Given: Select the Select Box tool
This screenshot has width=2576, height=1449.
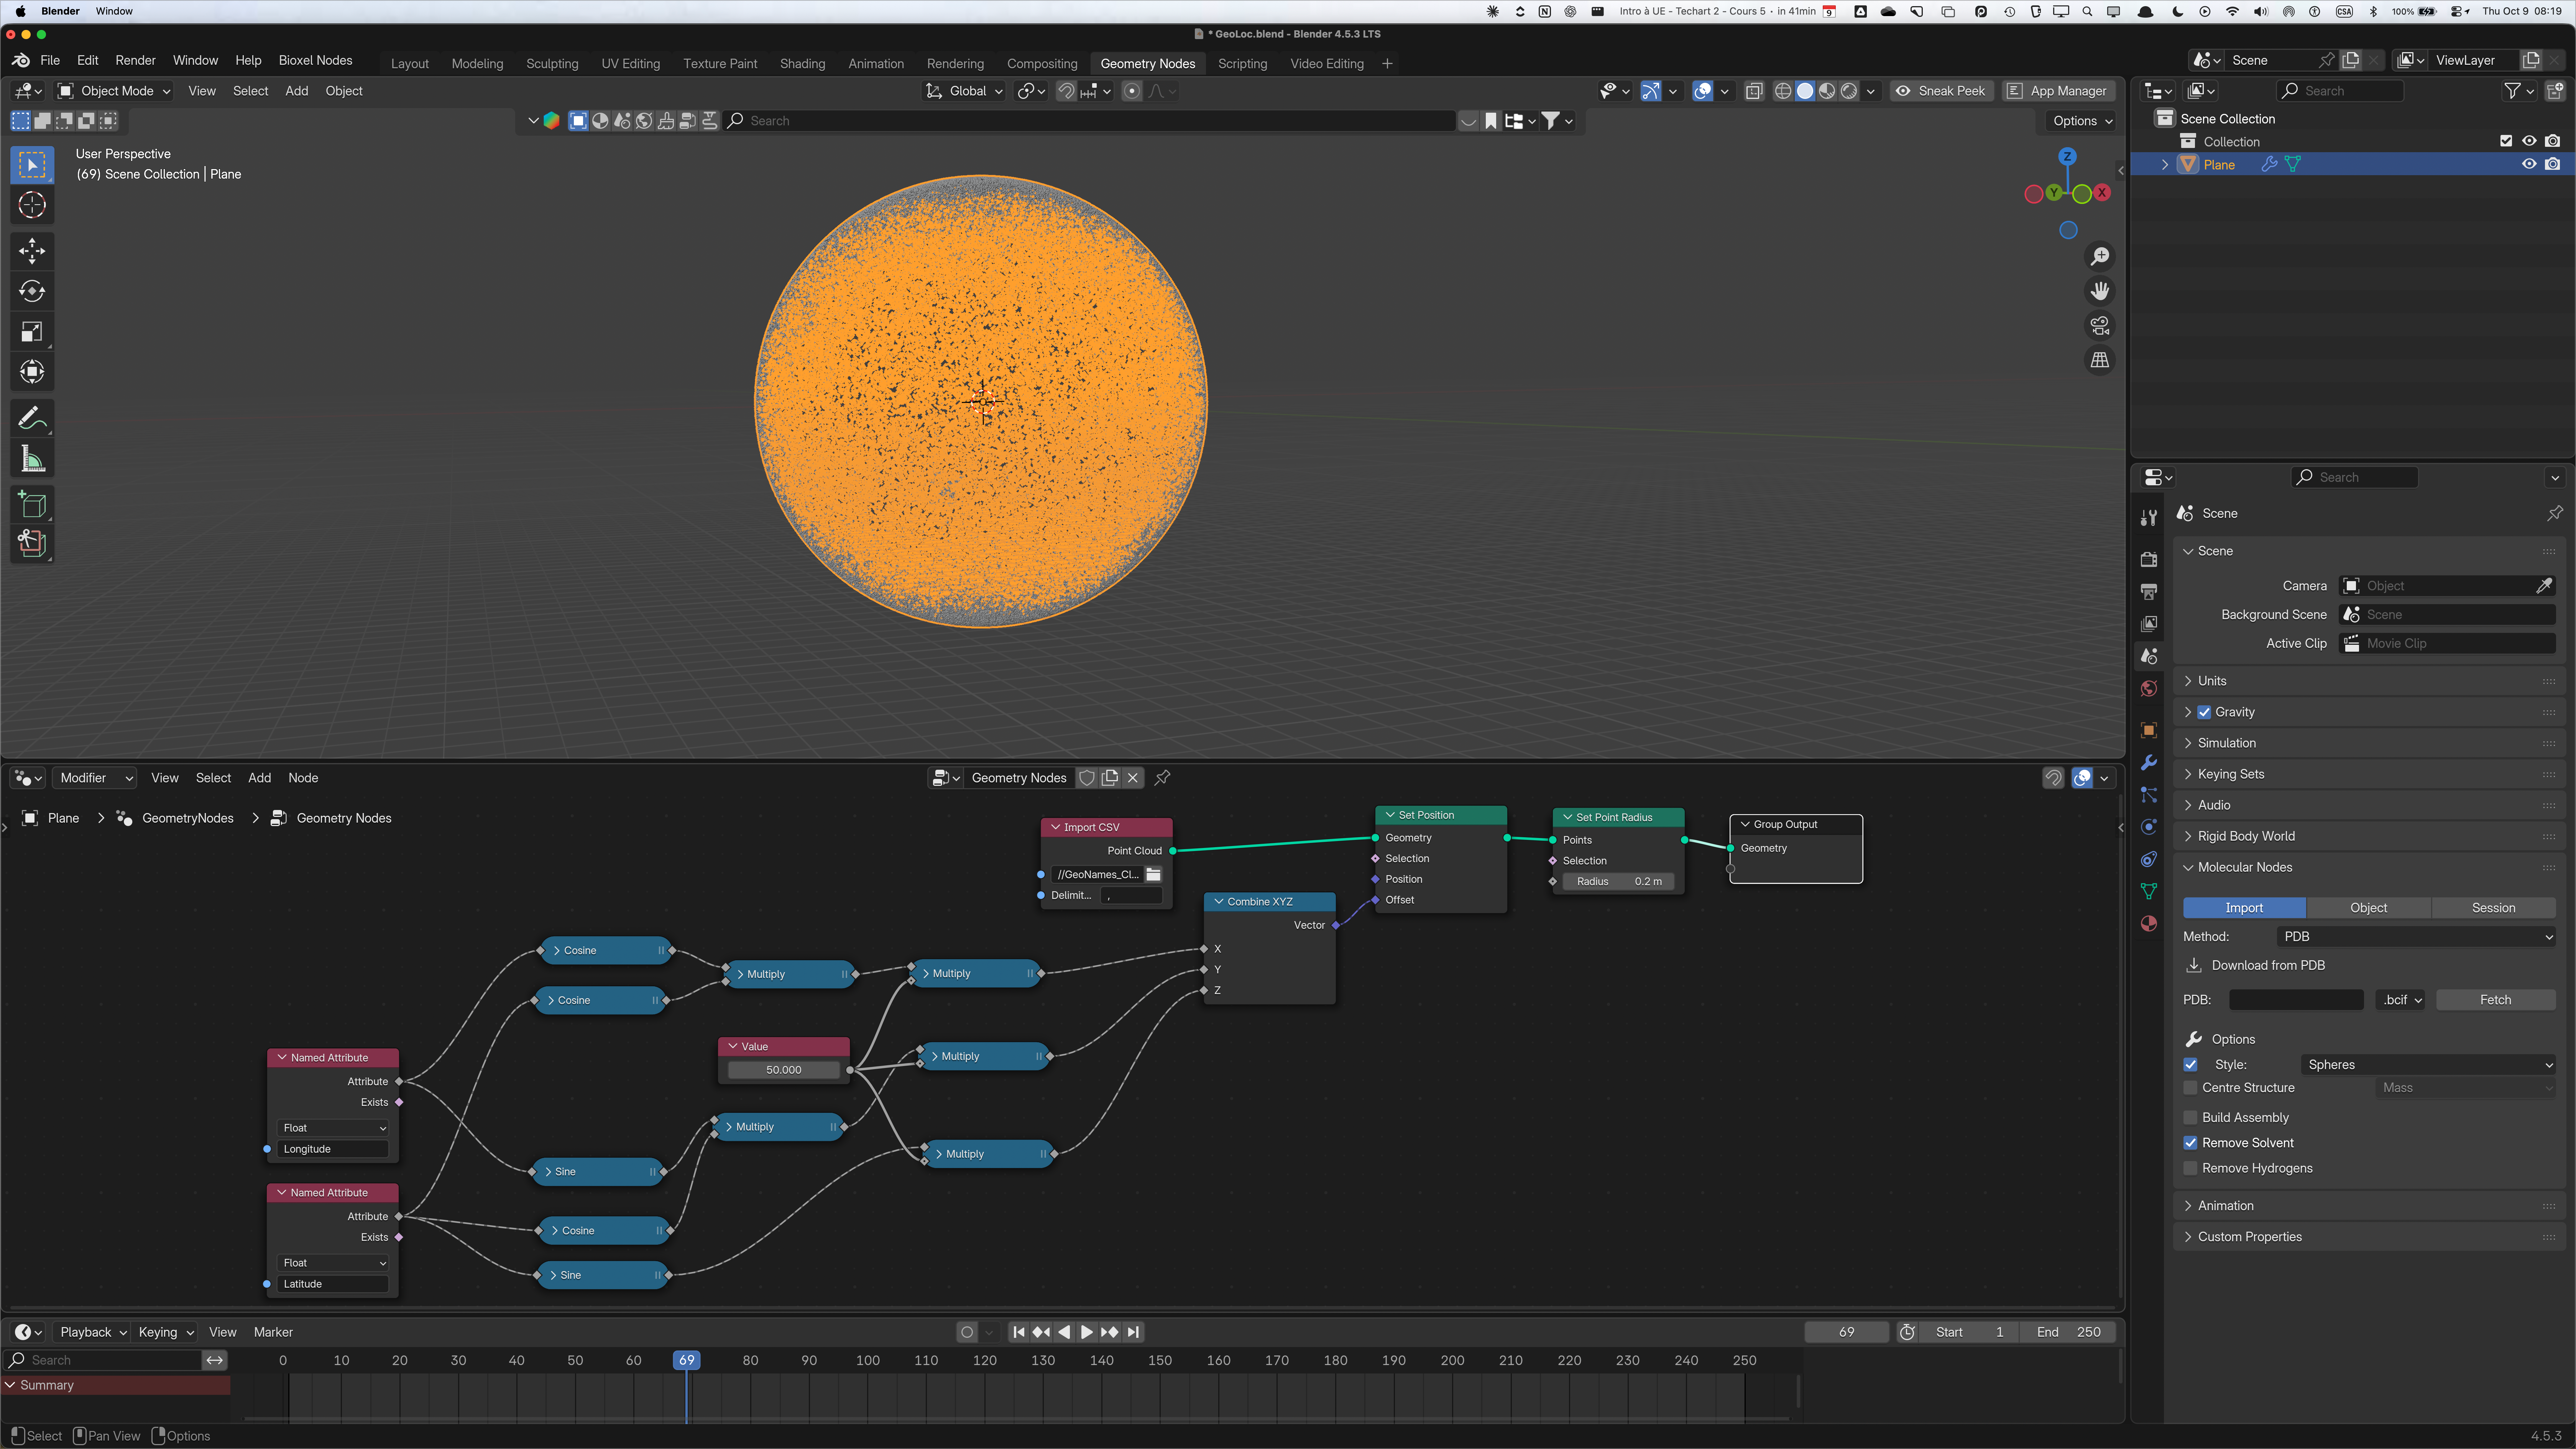Looking at the screenshot, I should pos(32,165).
